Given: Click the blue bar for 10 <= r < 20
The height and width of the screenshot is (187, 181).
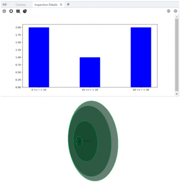Looking at the screenshot, I should pyautogui.click(x=90, y=72).
